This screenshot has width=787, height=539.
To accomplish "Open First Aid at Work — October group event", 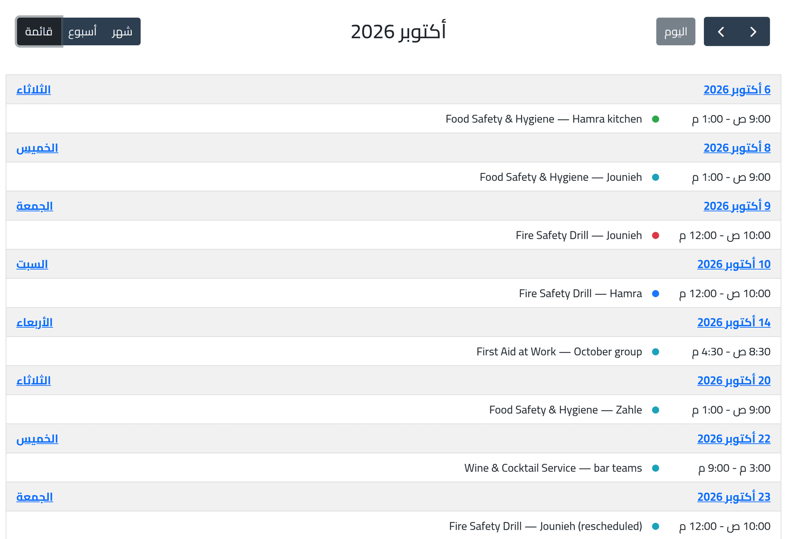I will (559, 352).
